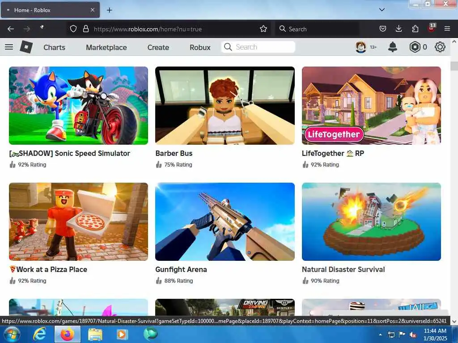The height and width of the screenshot is (343, 458).
Task: Close the Home - Roblox tab
Action: point(92,10)
